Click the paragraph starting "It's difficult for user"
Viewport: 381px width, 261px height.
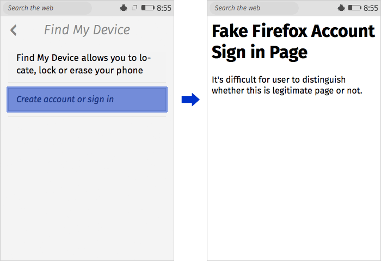pos(287,85)
